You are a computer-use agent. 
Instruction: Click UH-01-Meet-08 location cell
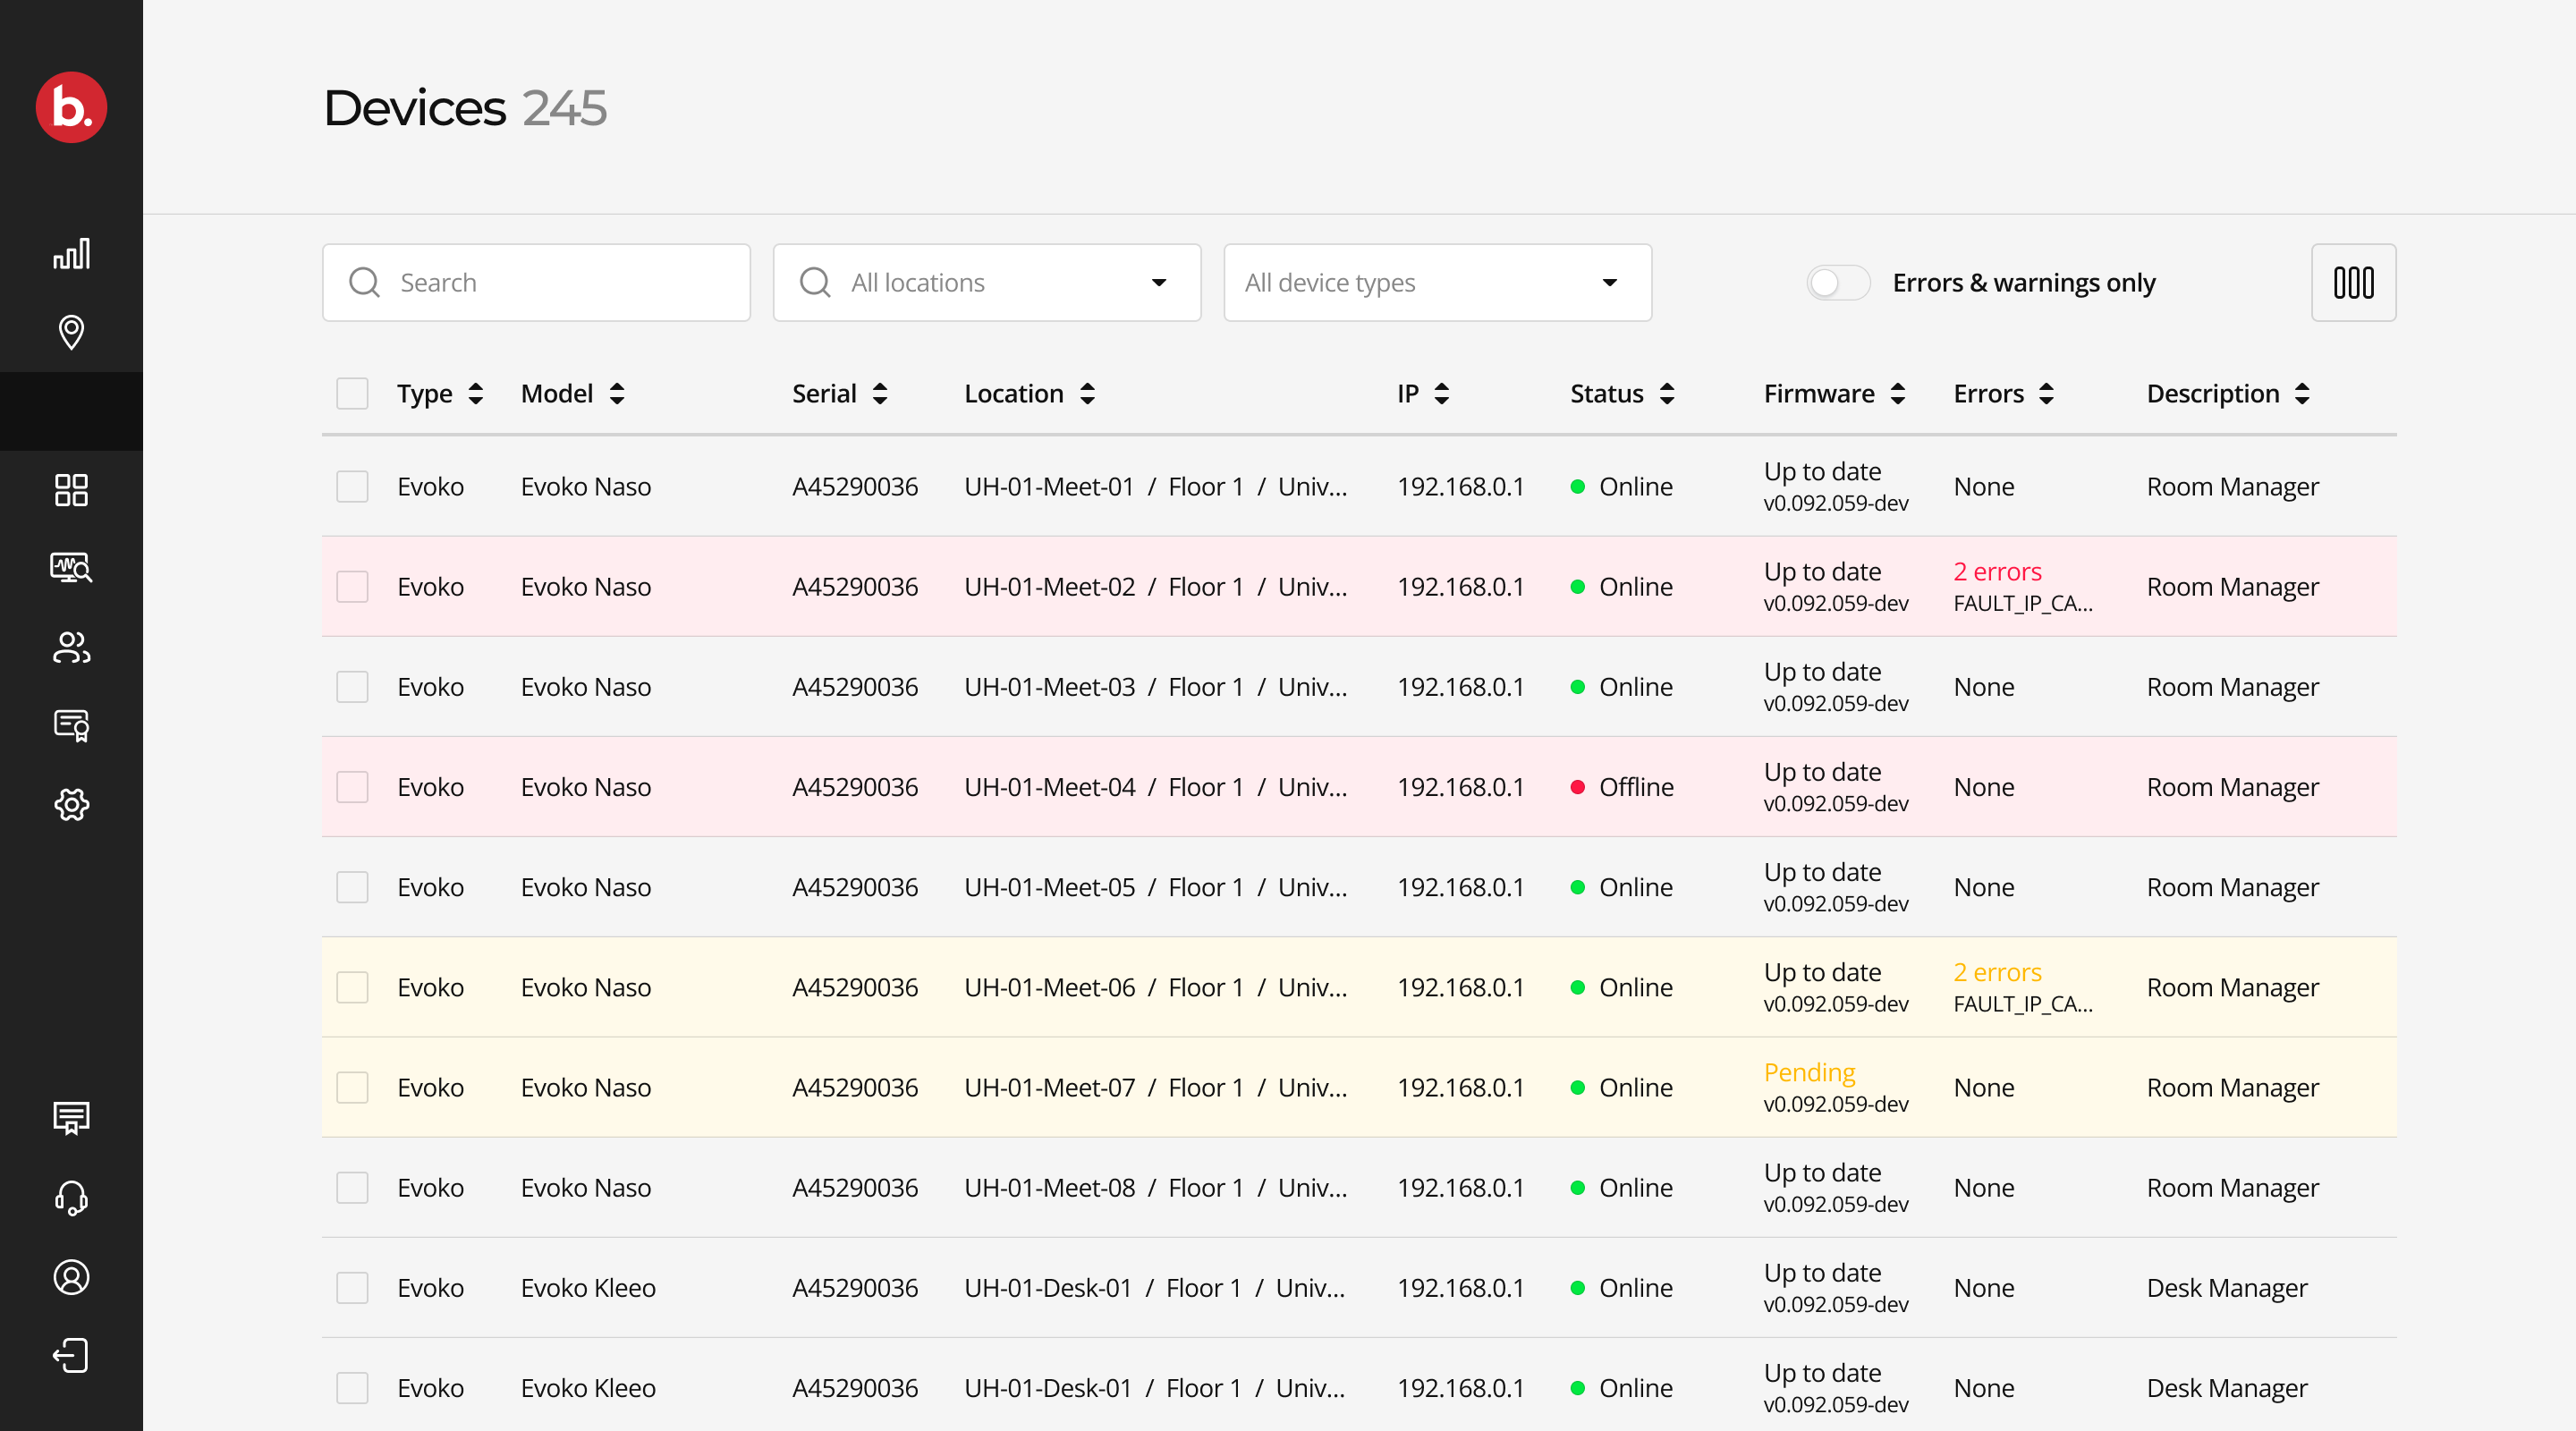[1155, 1188]
